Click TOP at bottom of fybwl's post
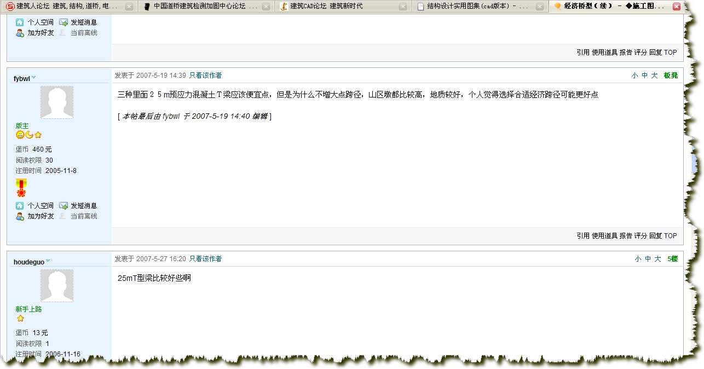704x369 pixels. click(x=671, y=236)
